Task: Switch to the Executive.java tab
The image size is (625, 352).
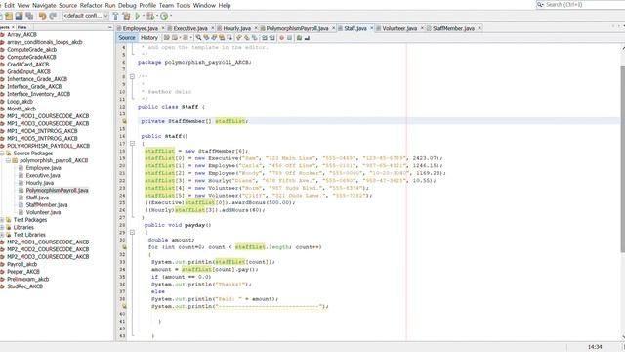Action: click(190, 28)
